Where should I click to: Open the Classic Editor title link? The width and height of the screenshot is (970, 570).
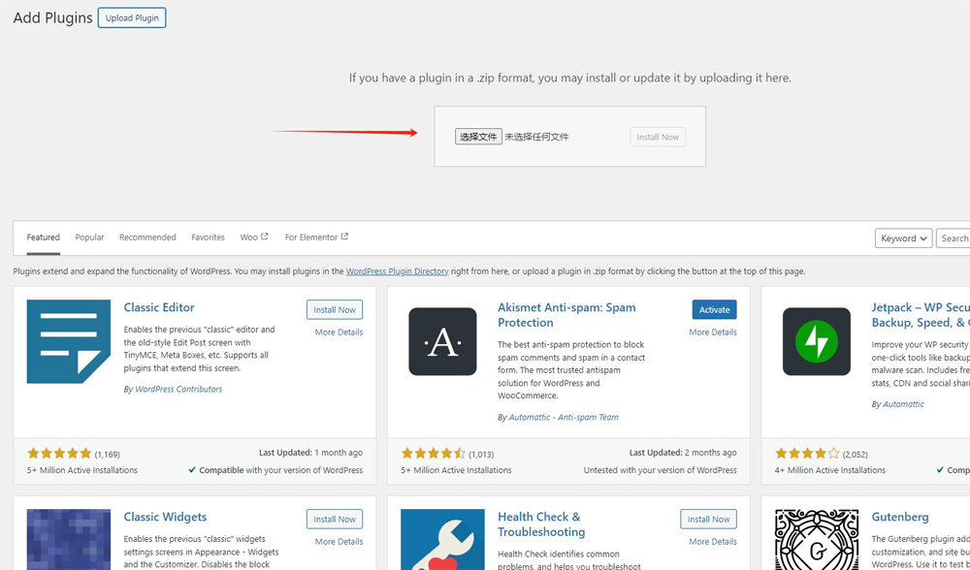click(x=159, y=307)
